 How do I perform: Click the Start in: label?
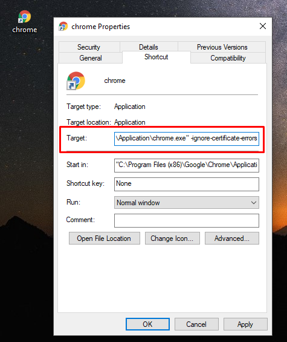click(x=77, y=165)
